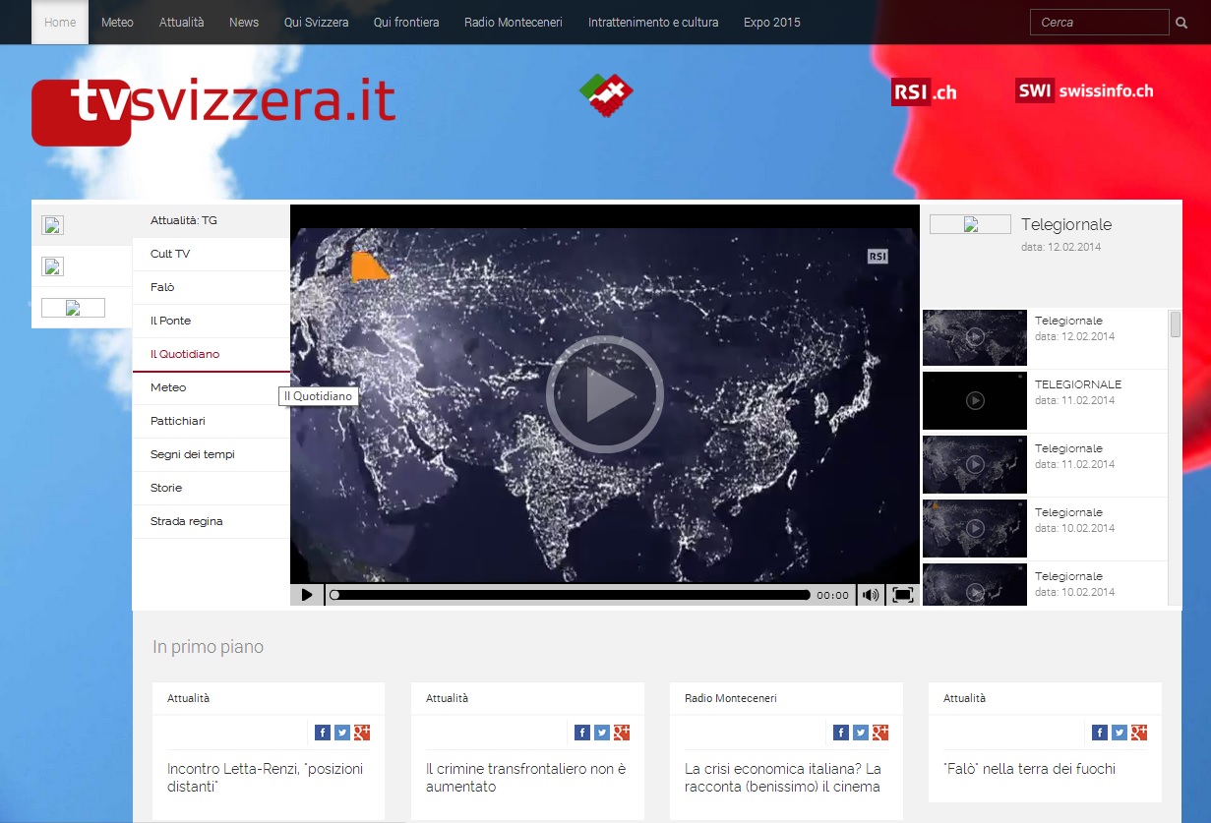Open Il crimine transfrontaliero article

526,778
